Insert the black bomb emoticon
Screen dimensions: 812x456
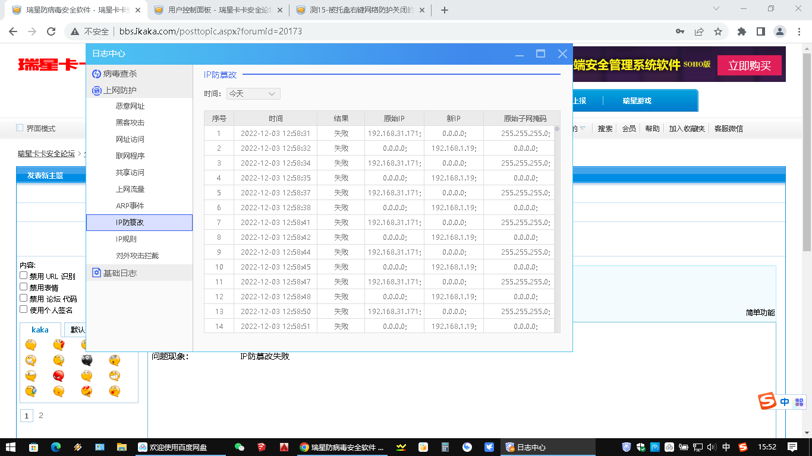(x=87, y=360)
